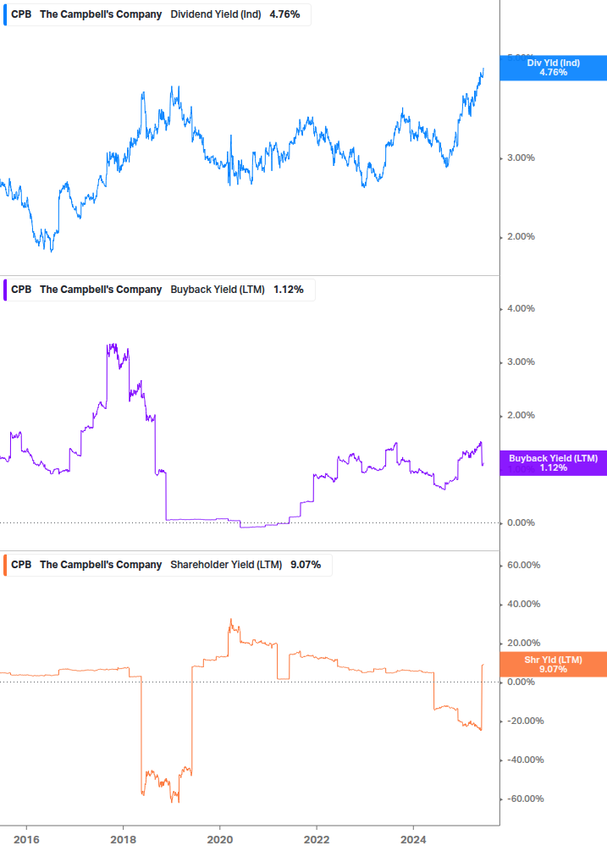Click the 2024 label on the time axis

coord(413,840)
